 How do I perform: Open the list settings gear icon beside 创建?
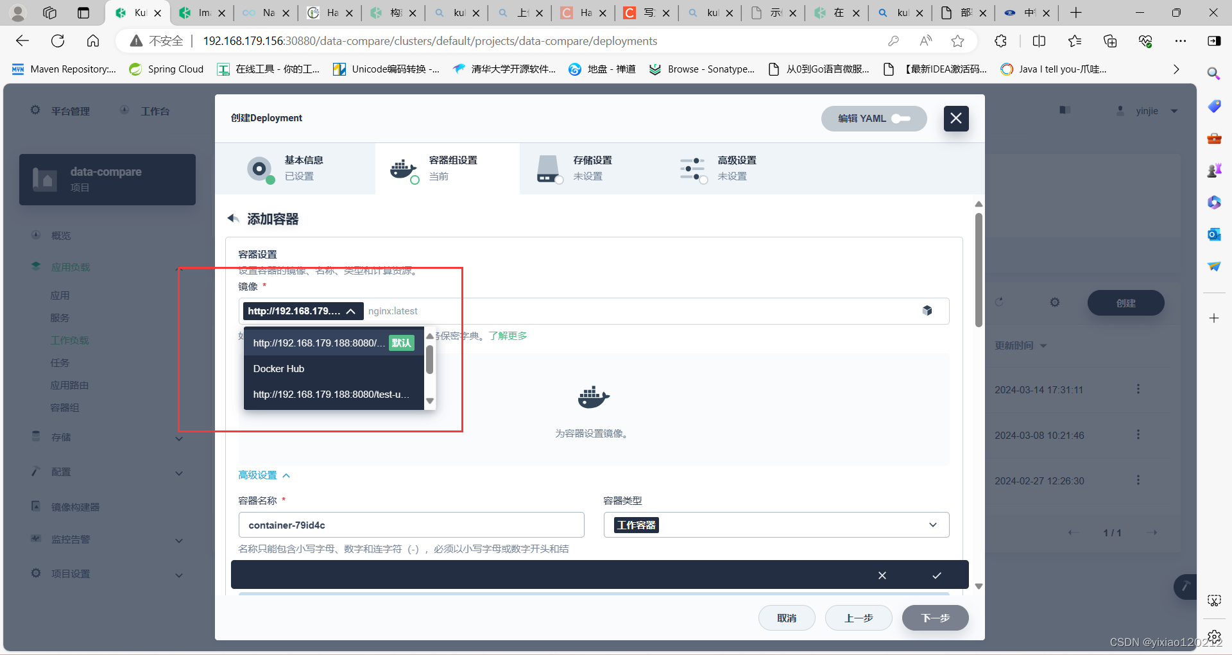[x=1054, y=302]
